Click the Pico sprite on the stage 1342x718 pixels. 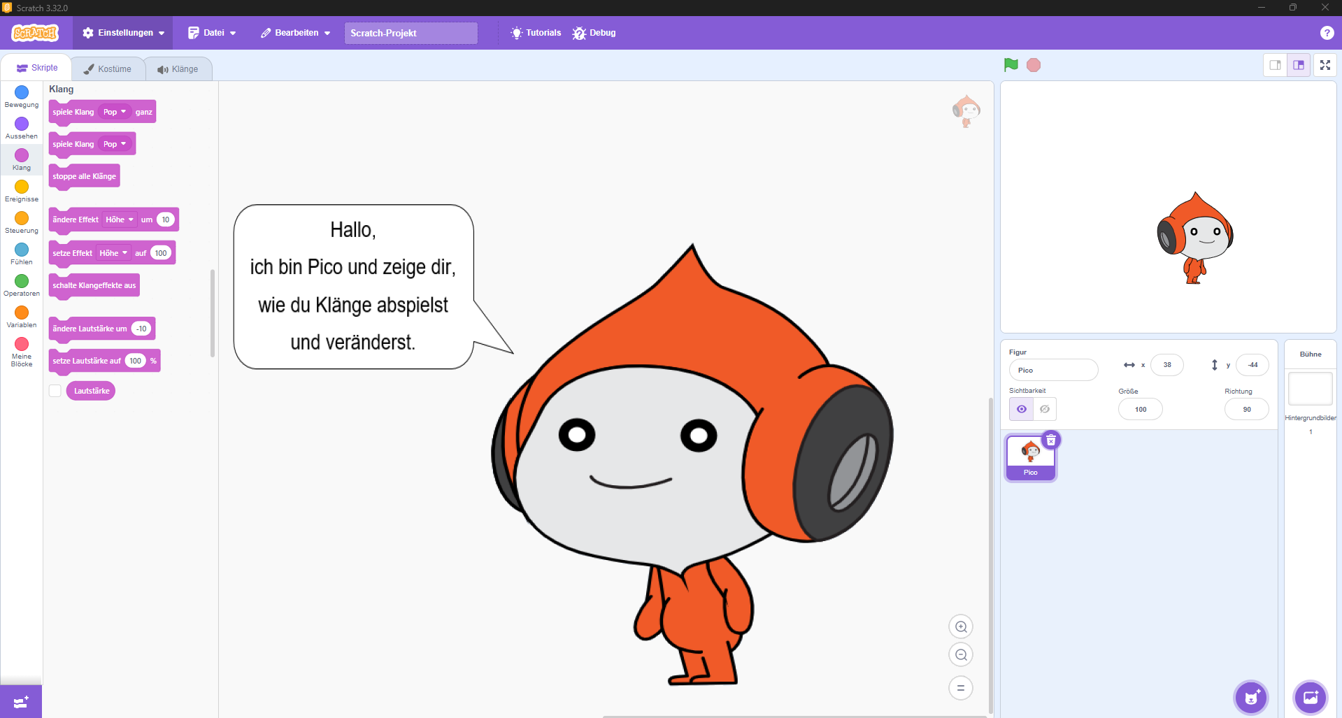pyautogui.click(x=1195, y=238)
